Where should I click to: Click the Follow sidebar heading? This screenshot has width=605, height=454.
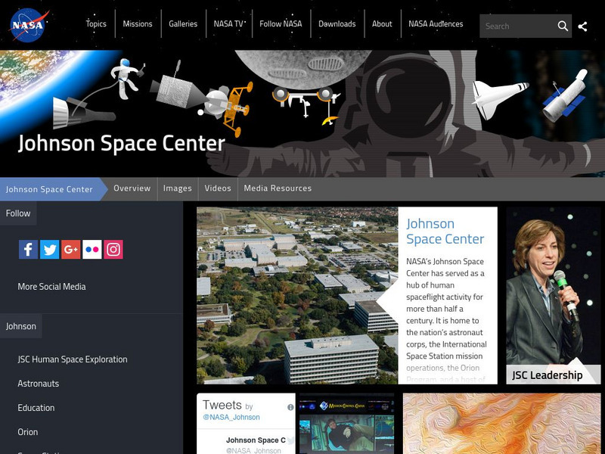(18, 213)
